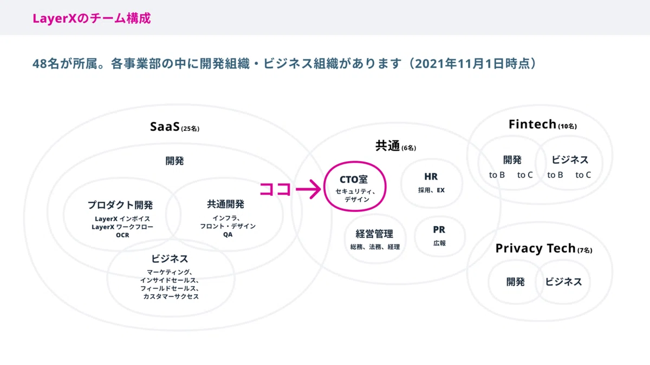Click 'to C' under Fintech 開発
Image resolution: width=650 pixels, height=365 pixels.
point(525,175)
